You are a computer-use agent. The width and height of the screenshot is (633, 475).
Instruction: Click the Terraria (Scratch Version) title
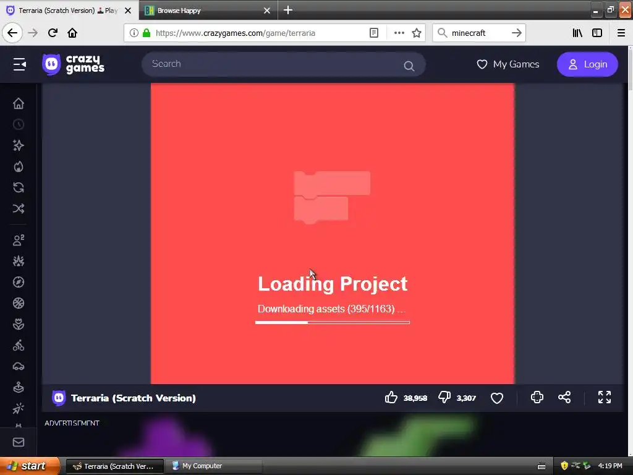(x=134, y=398)
